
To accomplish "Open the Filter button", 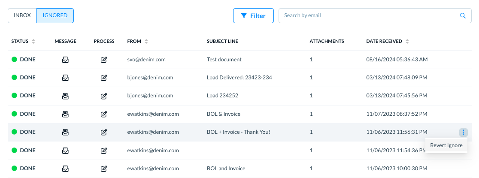I will [253, 15].
